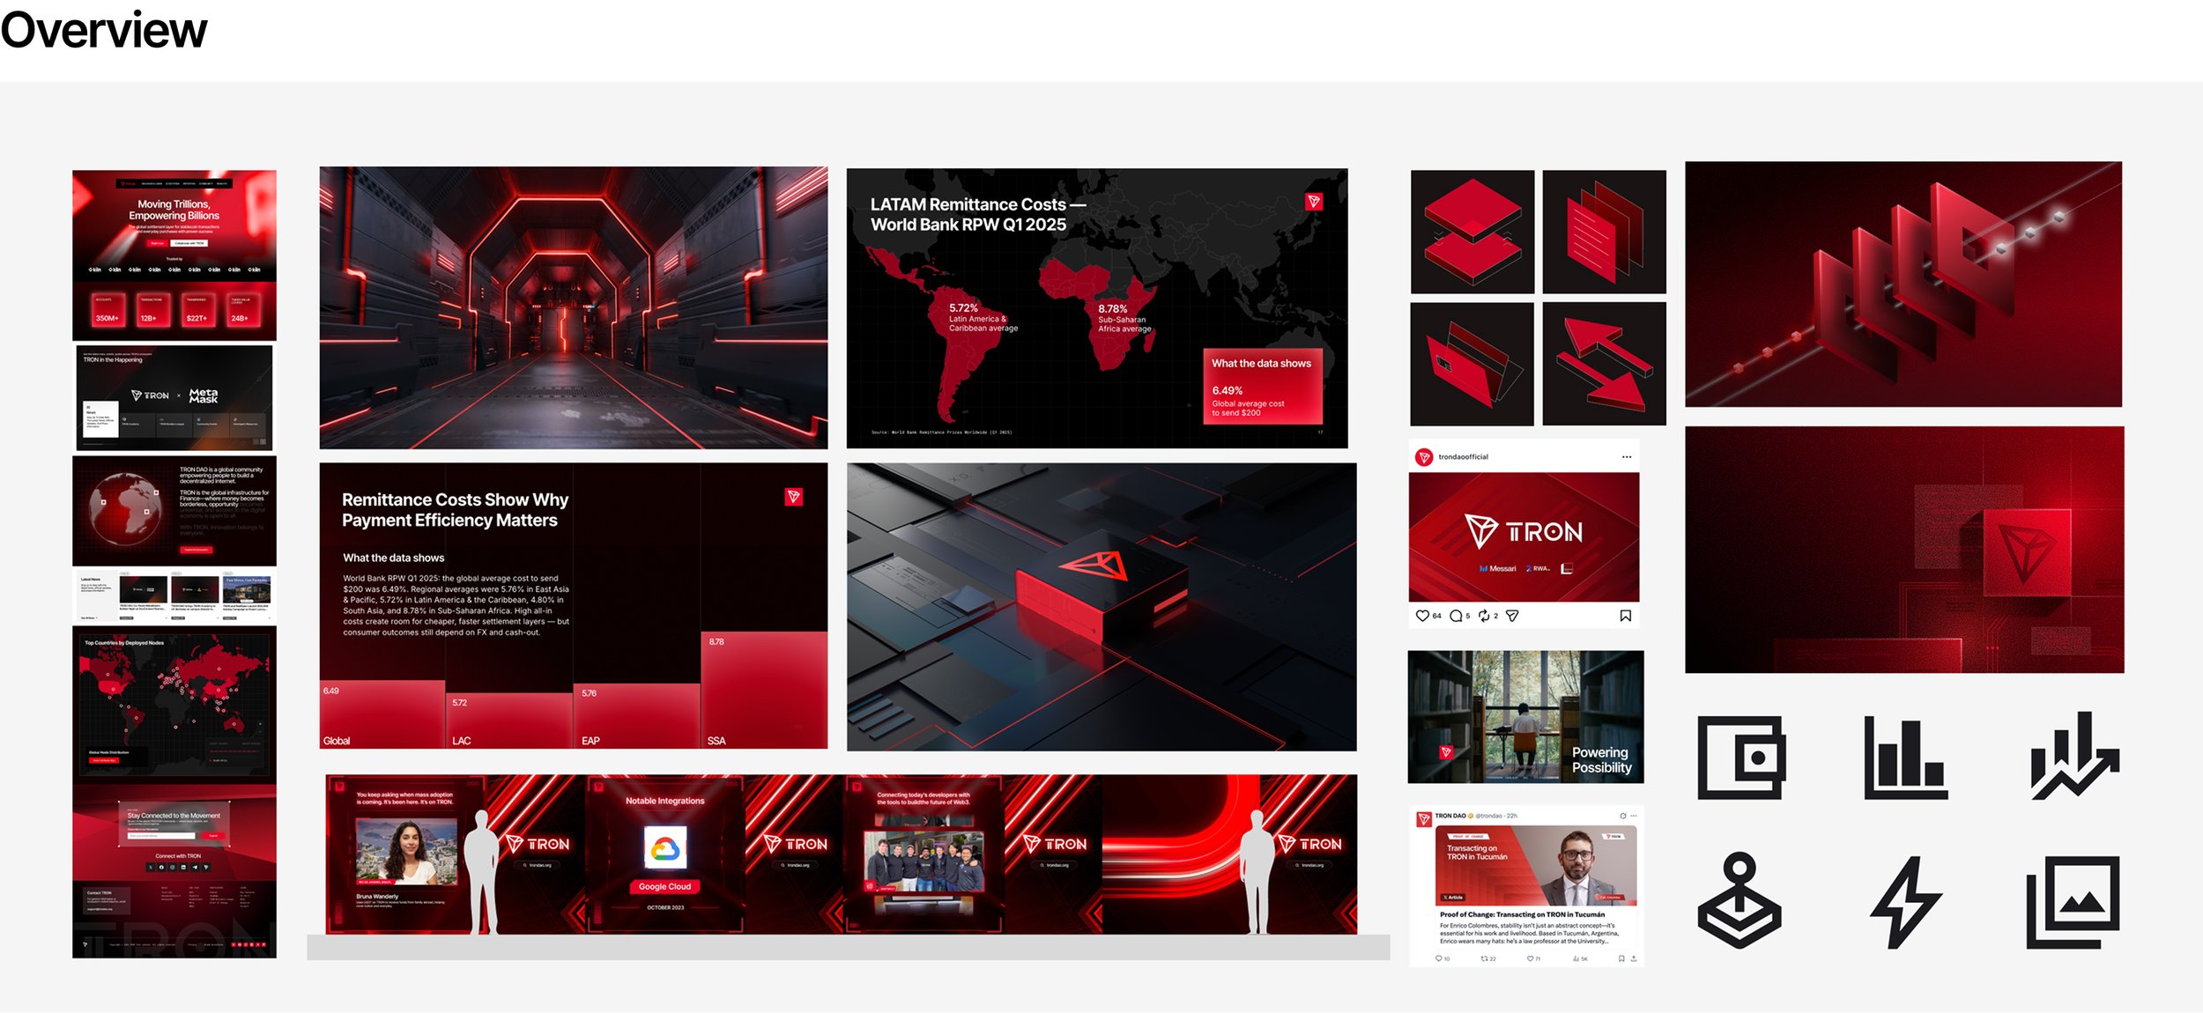Click 'Remittance Costs Show Why' slide title

pos(456,510)
